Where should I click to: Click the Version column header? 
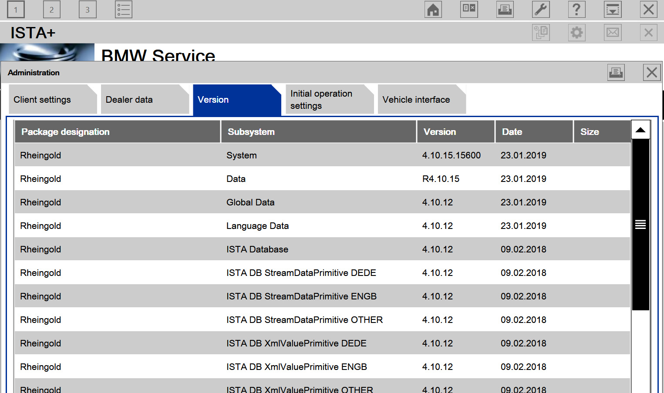point(456,132)
